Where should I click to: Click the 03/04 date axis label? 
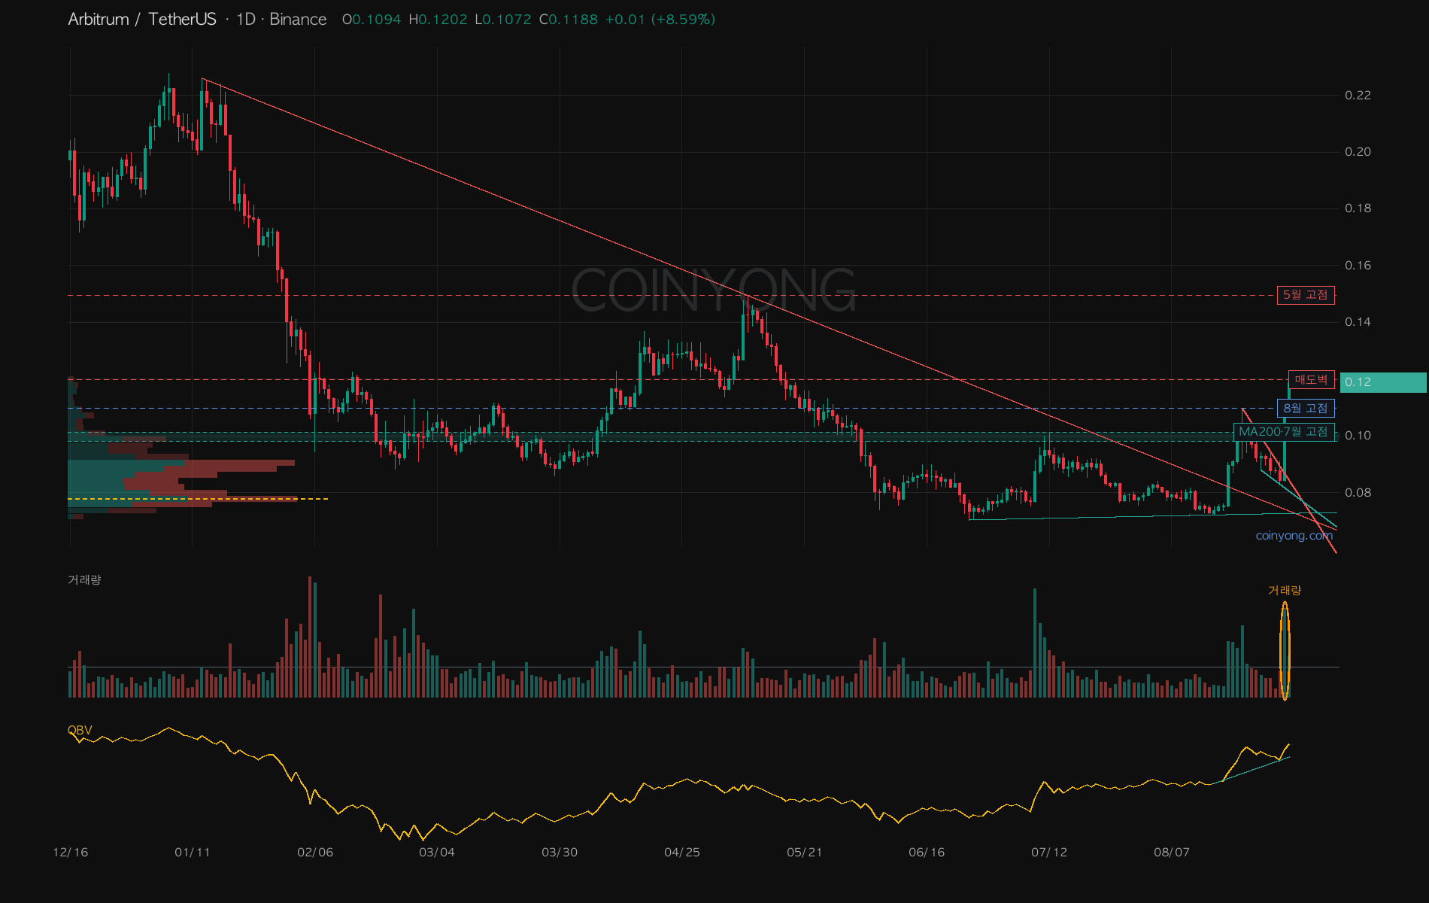437,853
